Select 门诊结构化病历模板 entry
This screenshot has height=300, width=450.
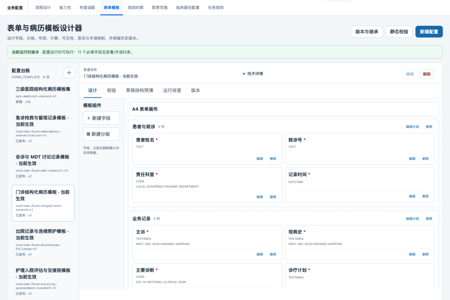[43, 203]
